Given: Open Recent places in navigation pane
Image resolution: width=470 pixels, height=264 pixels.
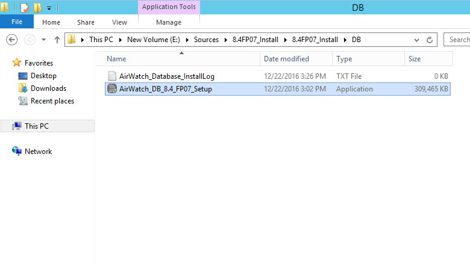Looking at the screenshot, I should 52,101.
